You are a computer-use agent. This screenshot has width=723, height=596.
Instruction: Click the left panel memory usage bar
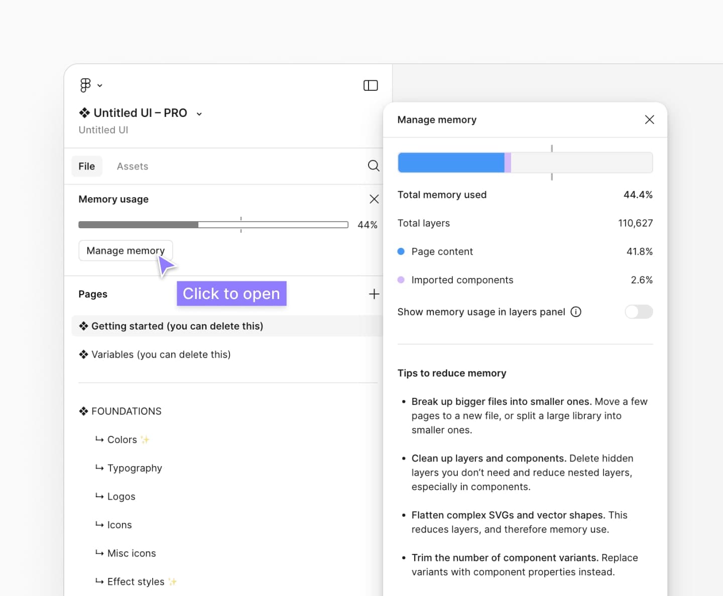coord(213,225)
